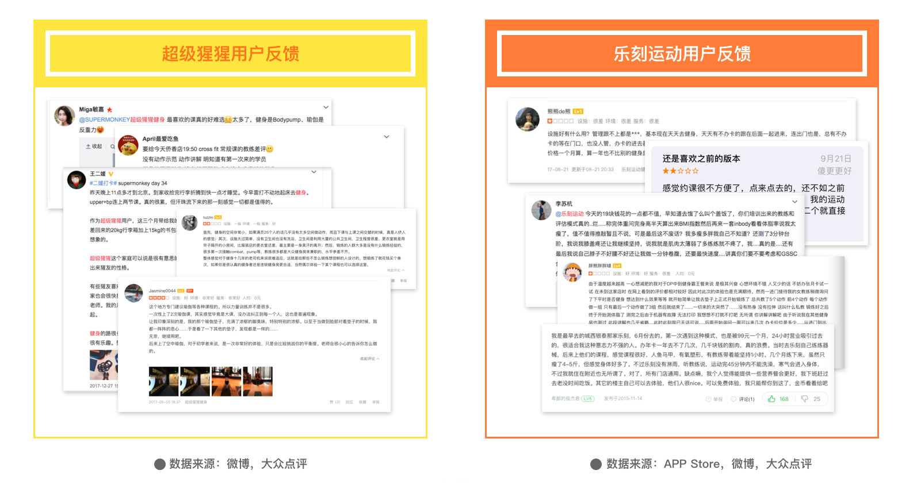
Task: Open the third photo in Jasmine0044's review
Action: click(226, 382)
